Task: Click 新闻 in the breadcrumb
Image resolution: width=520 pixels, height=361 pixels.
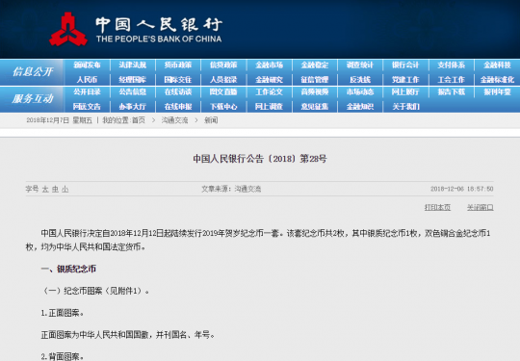Action: point(211,120)
